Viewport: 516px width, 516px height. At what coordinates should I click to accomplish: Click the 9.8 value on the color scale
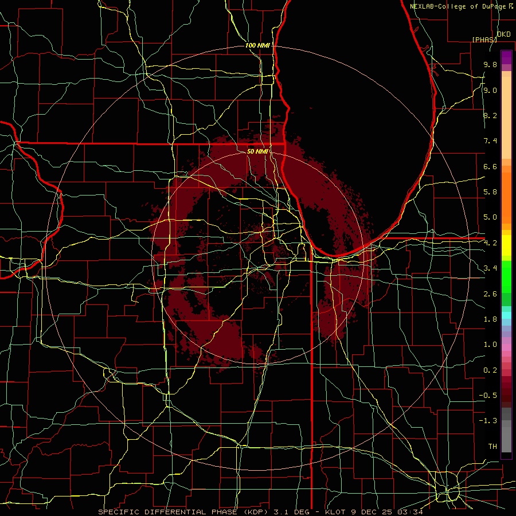[x=490, y=65]
